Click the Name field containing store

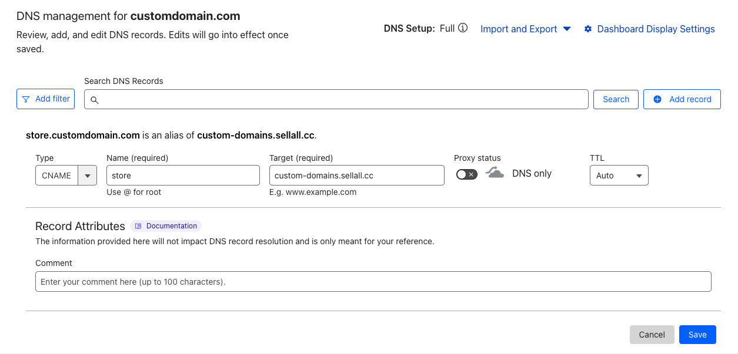pos(183,176)
